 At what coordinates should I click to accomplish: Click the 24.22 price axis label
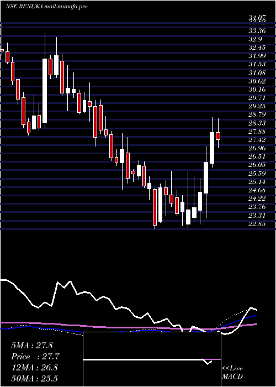click(x=257, y=198)
